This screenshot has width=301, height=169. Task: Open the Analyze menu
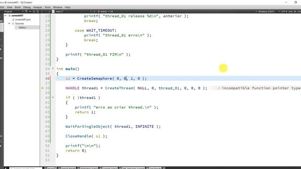click(x=38, y=8)
